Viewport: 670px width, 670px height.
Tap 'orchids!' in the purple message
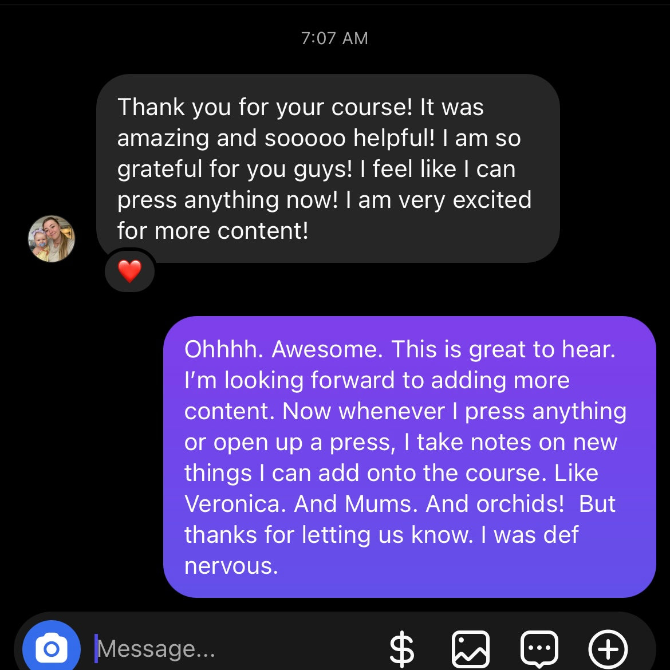521,504
